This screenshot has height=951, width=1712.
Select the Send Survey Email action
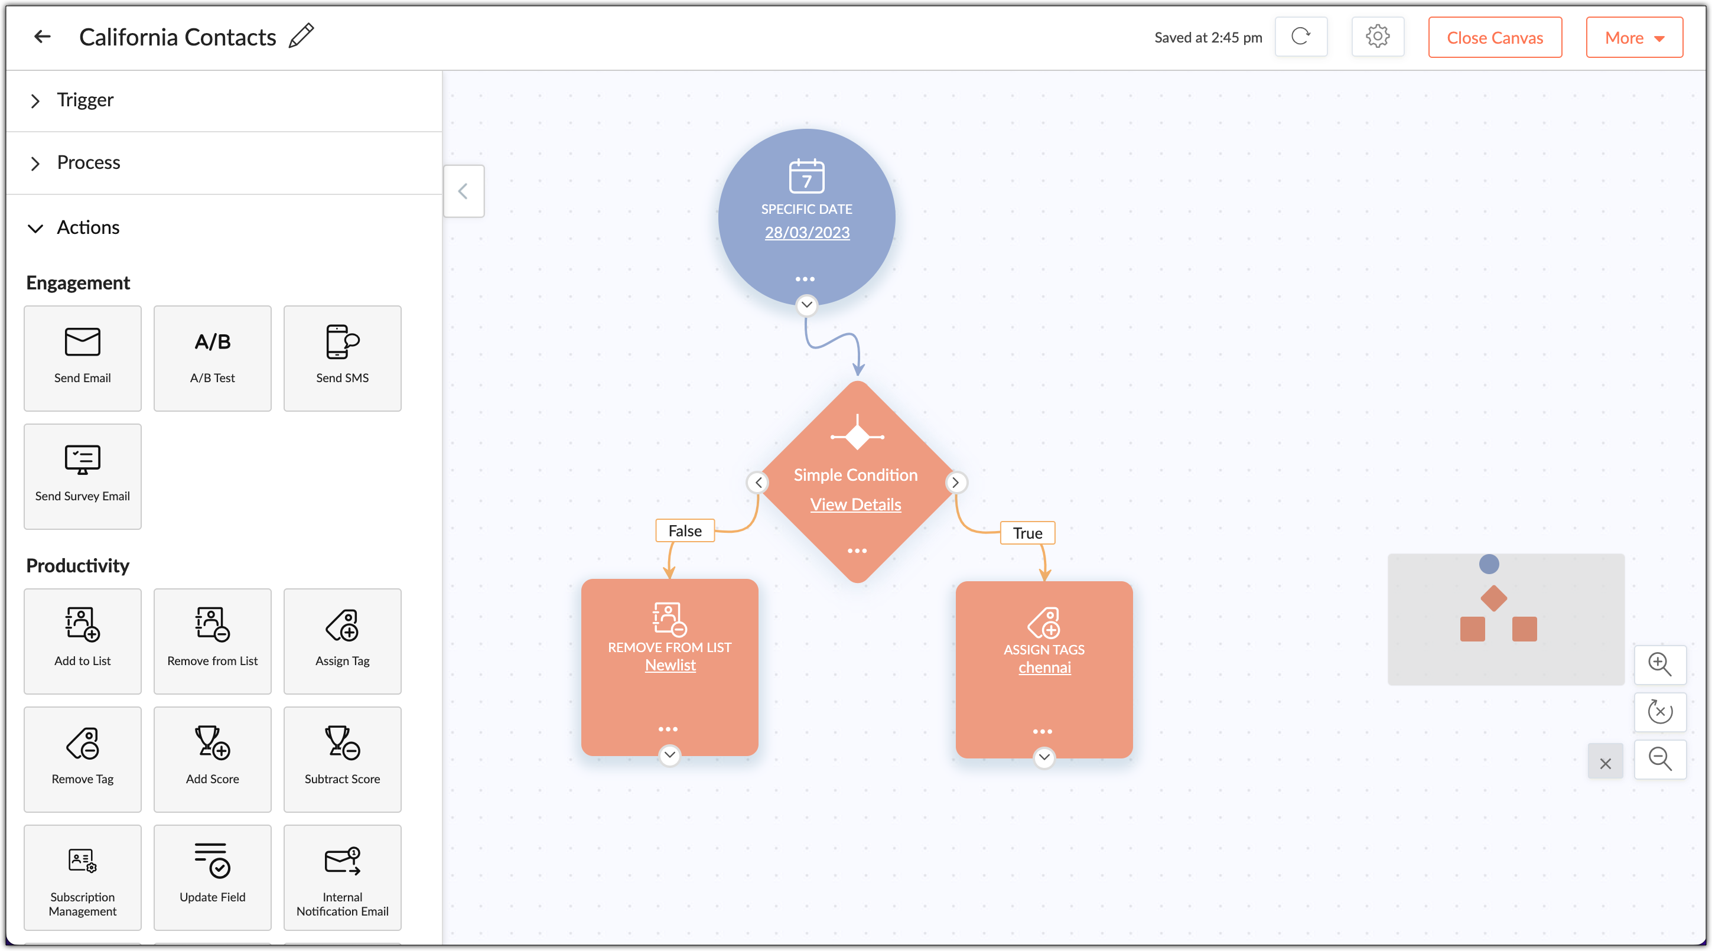83,477
